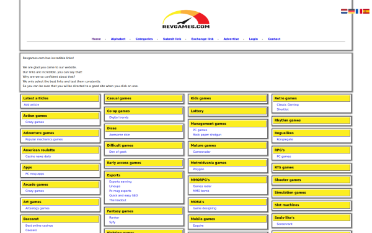Open the Login page
Screen dimensions: 372x233
254,39
